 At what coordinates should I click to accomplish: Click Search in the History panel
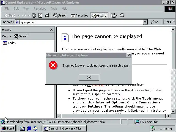pos(21,36)
